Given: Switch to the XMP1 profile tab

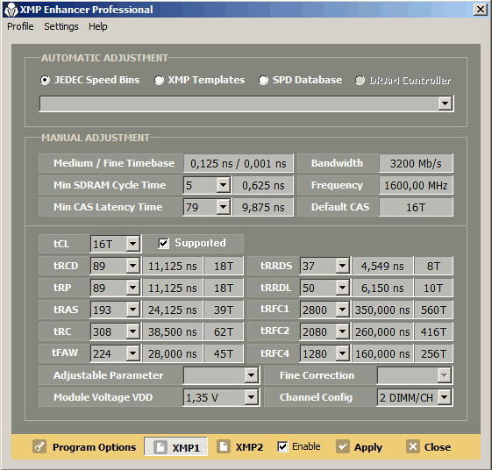Looking at the screenshot, I should 176,447.
